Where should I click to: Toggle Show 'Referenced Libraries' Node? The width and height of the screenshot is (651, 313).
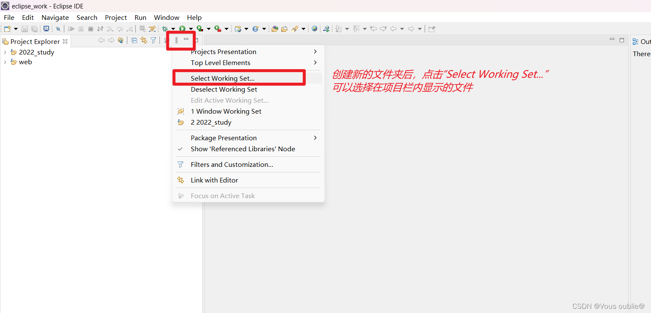[x=248, y=149]
